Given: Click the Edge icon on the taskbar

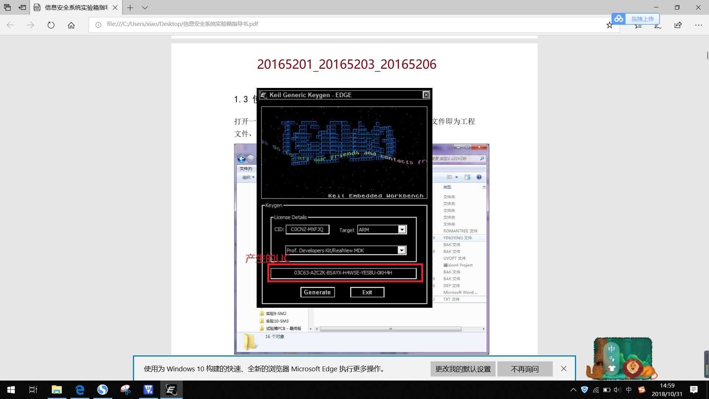Looking at the screenshot, I should 80,390.
